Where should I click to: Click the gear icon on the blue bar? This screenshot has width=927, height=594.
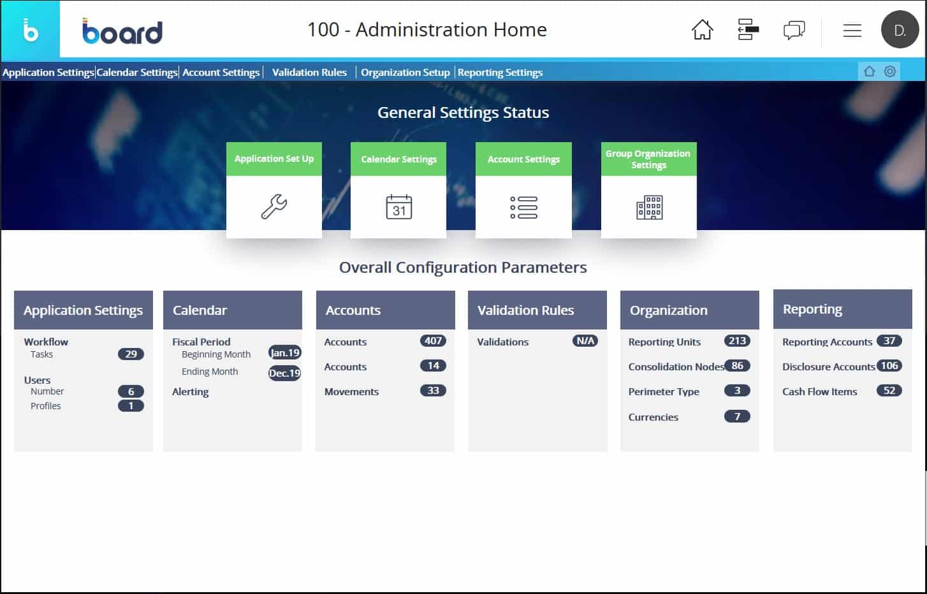tap(890, 71)
